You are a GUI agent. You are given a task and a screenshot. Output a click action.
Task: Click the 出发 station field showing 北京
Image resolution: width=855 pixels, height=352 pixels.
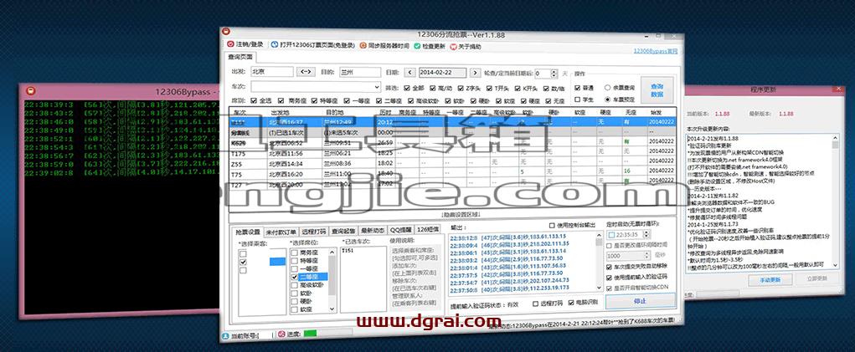click(x=271, y=72)
